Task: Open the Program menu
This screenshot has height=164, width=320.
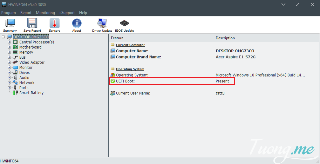Action: coord(9,13)
